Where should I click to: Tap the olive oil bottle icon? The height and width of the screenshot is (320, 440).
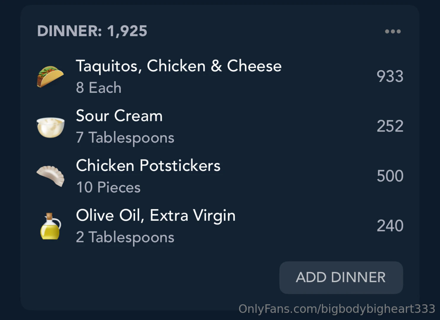click(x=50, y=226)
